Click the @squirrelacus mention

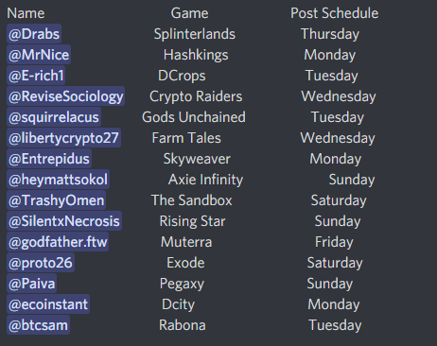click(54, 117)
